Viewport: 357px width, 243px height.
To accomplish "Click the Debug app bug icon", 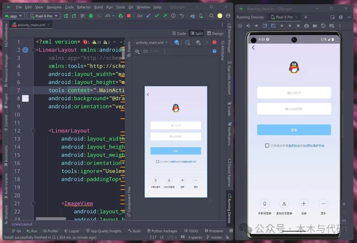I will (91, 16).
